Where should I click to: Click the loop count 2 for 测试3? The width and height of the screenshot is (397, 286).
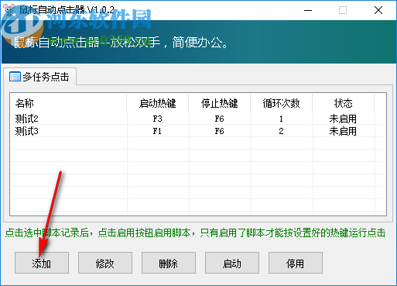281,131
